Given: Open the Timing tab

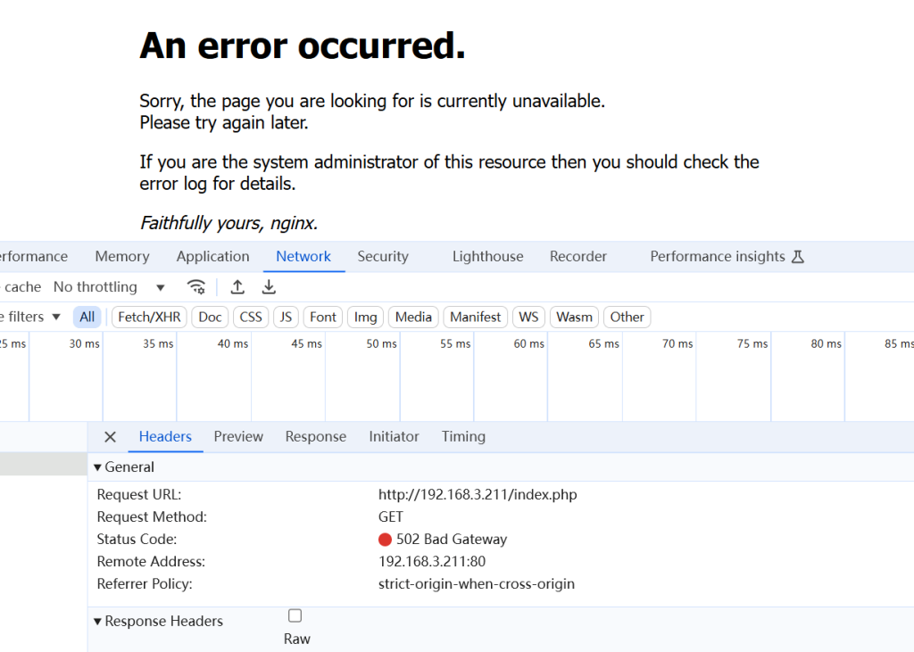Looking at the screenshot, I should [462, 436].
